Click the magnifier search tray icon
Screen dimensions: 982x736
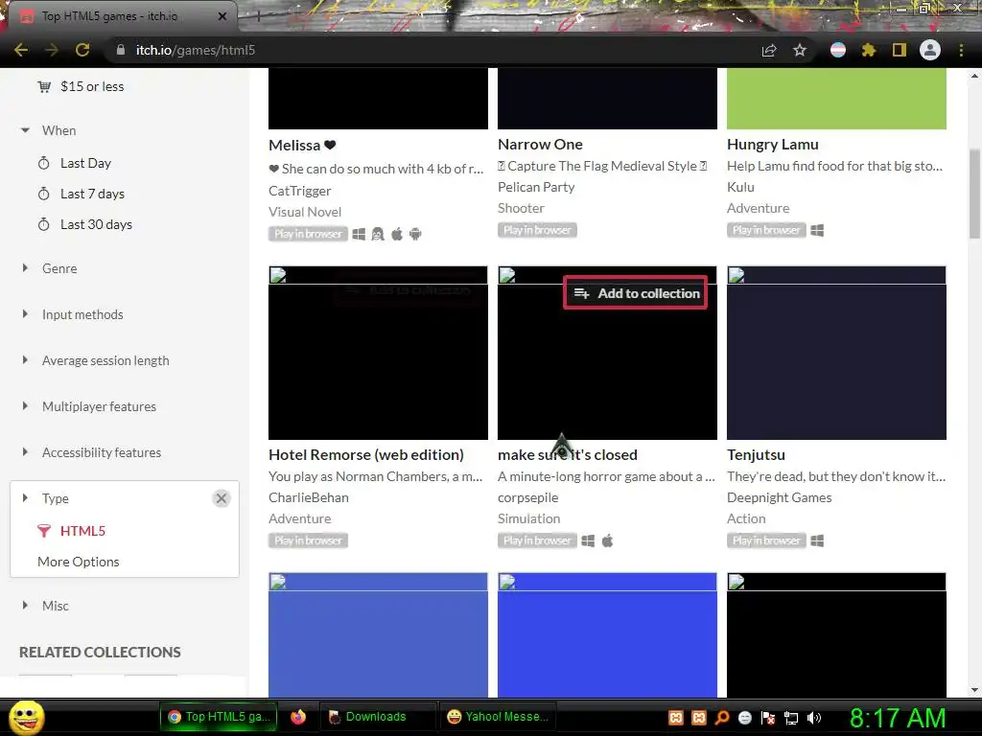click(722, 718)
